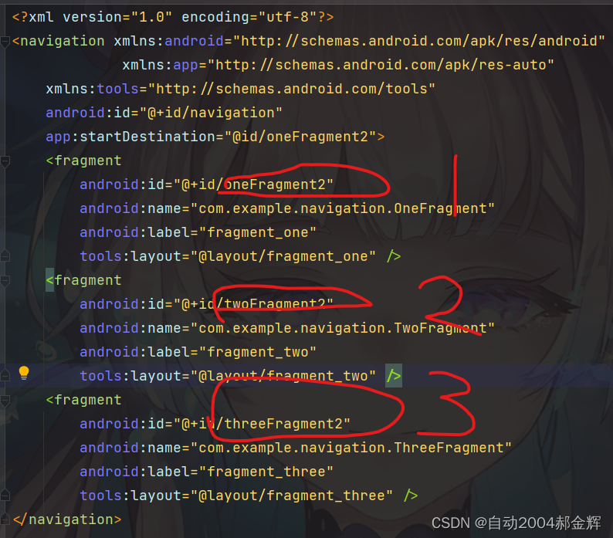This screenshot has height=538, width=613.
Task: Collapse the navigation root tag fold marker
Action: [5, 42]
